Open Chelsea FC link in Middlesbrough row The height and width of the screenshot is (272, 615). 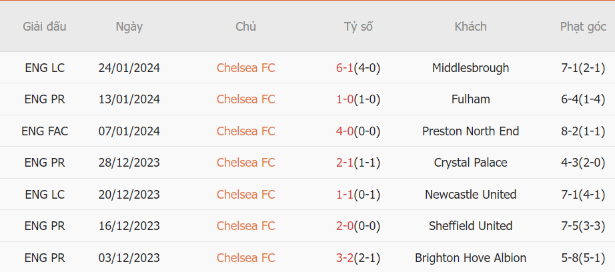pos(246,68)
